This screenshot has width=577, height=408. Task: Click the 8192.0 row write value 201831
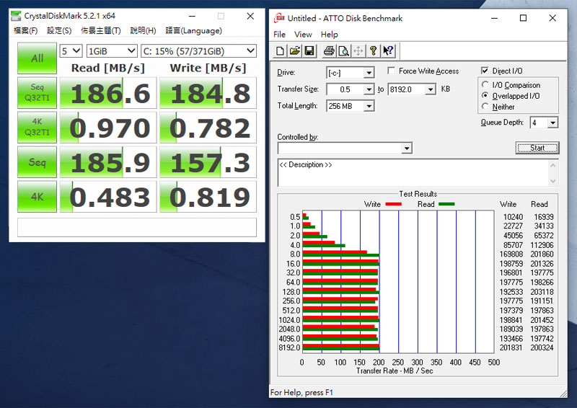click(511, 347)
